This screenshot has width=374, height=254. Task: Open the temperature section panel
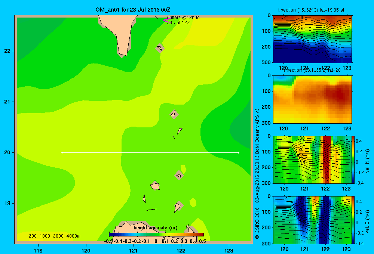pyautogui.click(x=312, y=39)
